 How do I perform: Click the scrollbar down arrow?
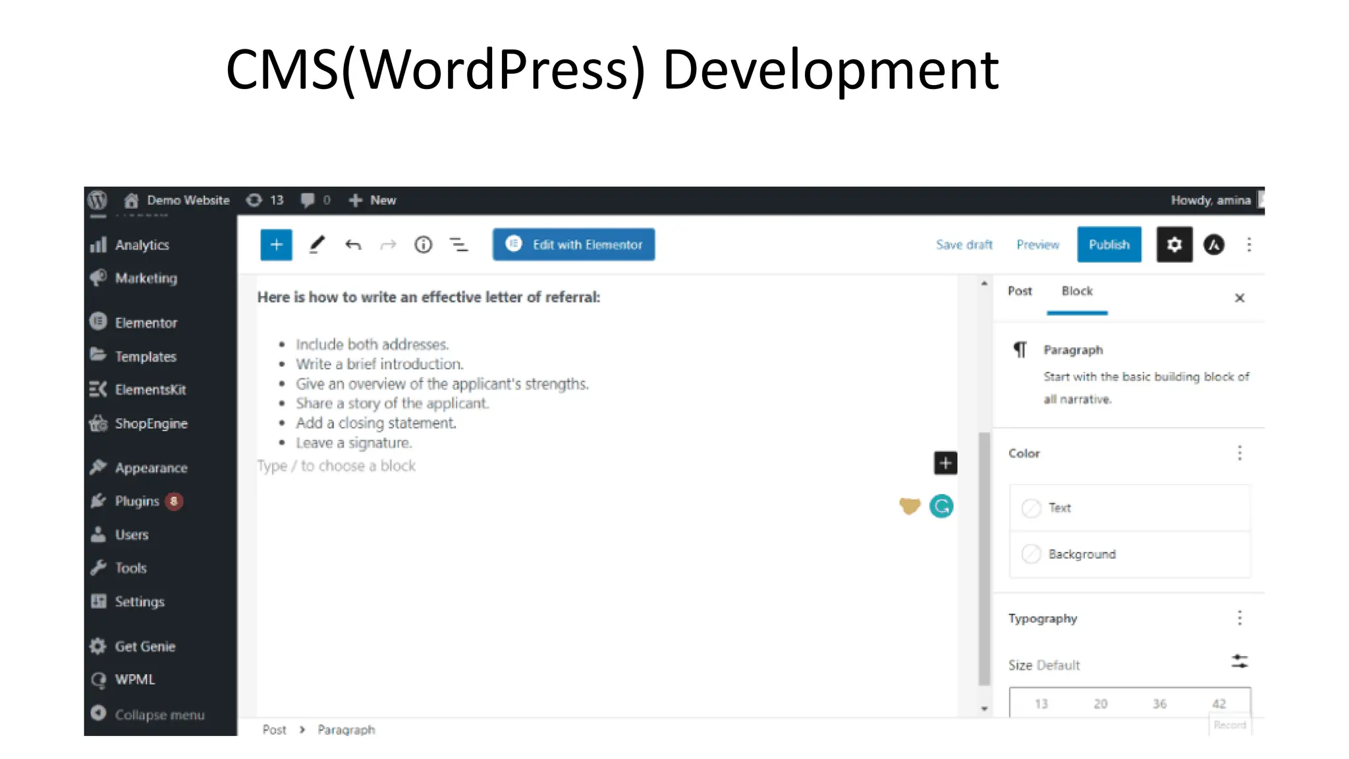984,709
